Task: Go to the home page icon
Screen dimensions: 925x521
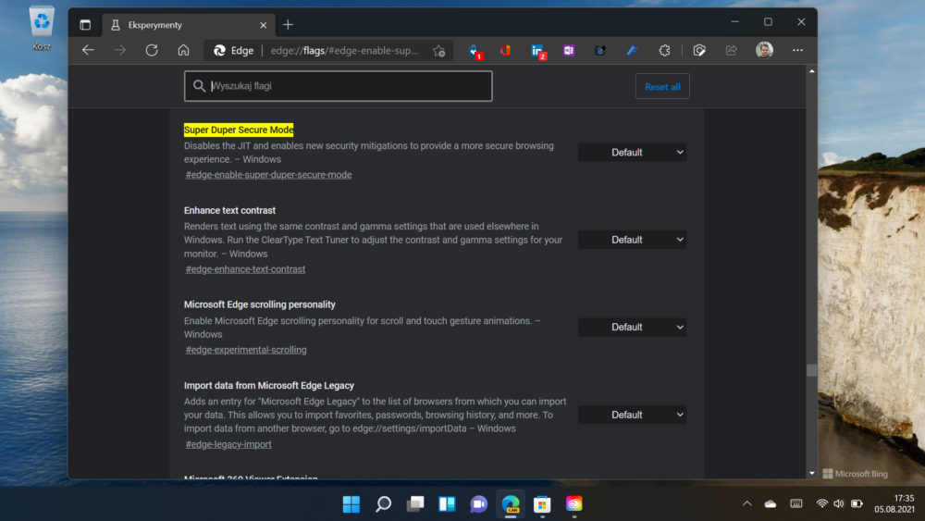Action: pyautogui.click(x=183, y=50)
